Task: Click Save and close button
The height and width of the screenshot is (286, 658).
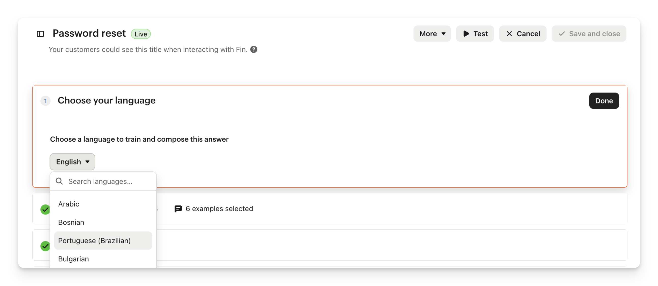Action: point(589,34)
